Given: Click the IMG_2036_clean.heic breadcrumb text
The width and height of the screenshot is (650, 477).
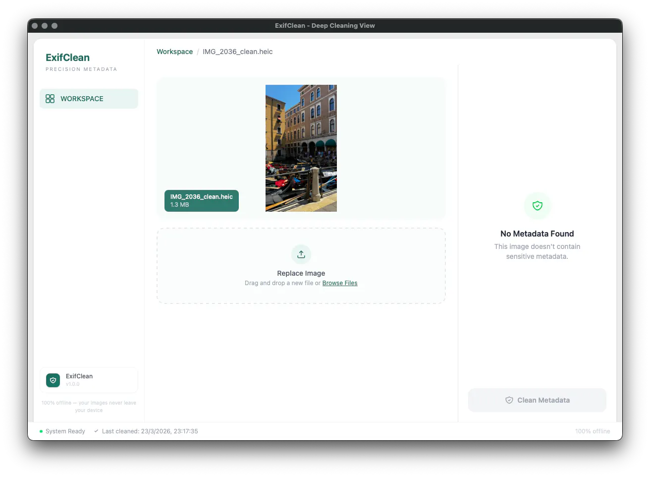Looking at the screenshot, I should (x=238, y=52).
